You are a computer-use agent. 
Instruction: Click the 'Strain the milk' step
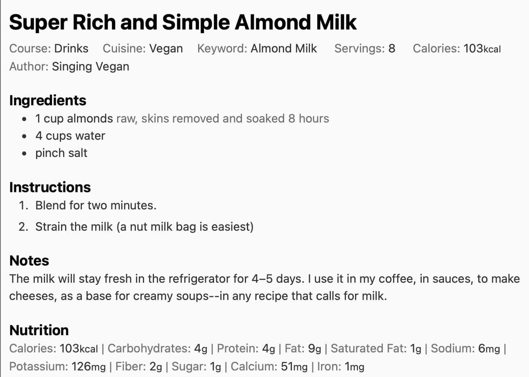coord(144,227)
